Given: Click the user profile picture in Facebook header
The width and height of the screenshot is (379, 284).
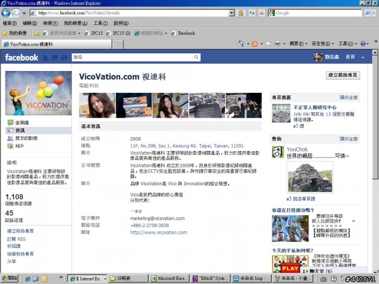Looking at the screenshot, I should (x=318, y=57).
